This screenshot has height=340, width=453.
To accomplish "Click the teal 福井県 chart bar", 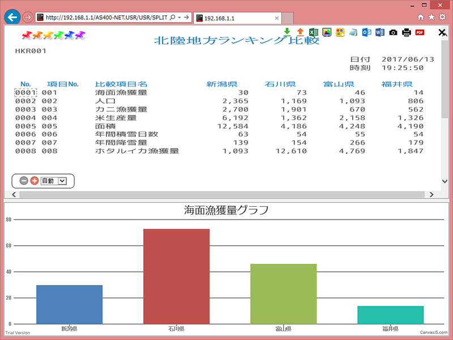I will click(390, 315).
